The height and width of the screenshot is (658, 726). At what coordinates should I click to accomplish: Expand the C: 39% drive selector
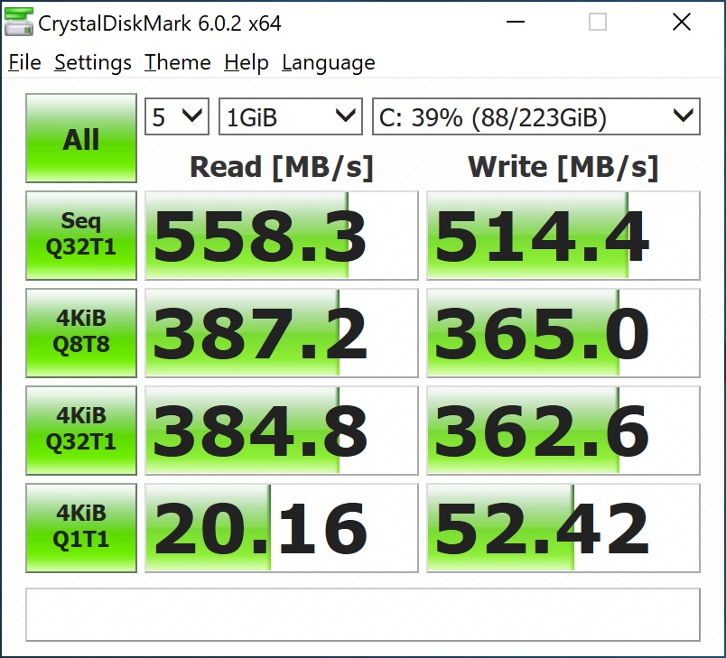pyautogui.click(x=536, y=116)
